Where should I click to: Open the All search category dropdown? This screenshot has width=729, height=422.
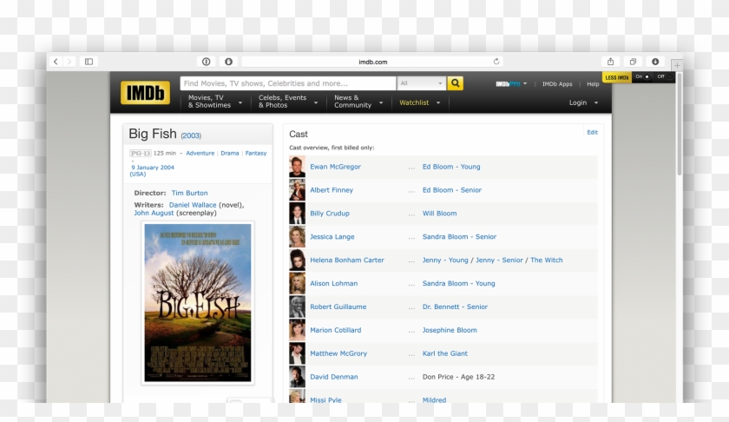pos(421,83)
